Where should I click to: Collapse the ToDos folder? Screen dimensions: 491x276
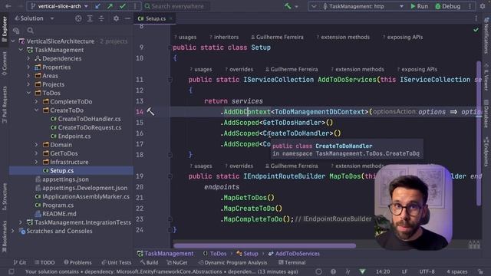pos(28,93)
